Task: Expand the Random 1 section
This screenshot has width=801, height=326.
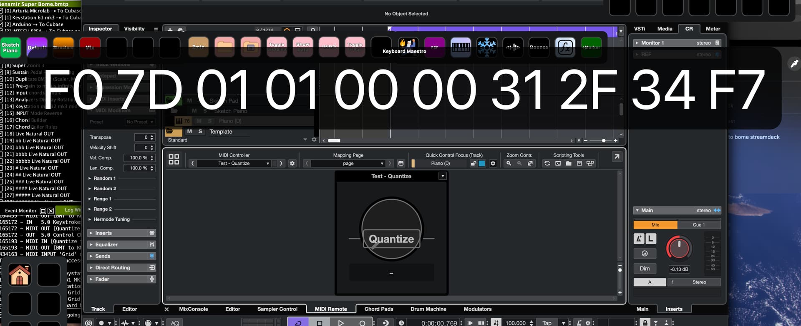Action: 89,178
